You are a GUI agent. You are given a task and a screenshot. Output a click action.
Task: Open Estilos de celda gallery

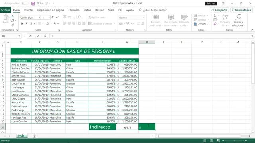coord(184,20)
